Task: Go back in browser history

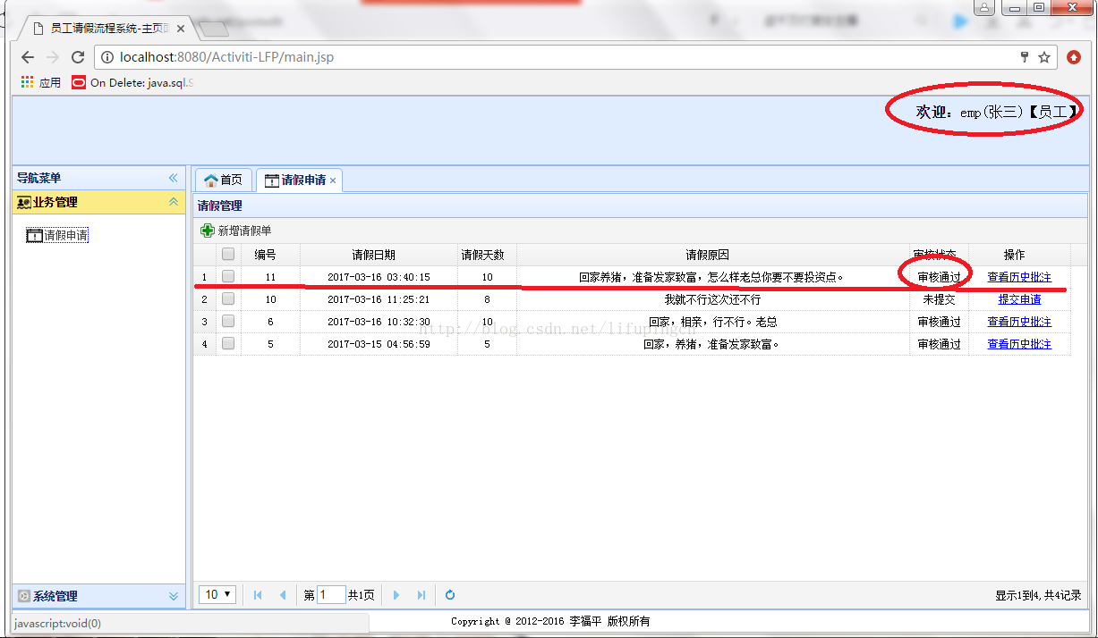Action: [28, 57]
